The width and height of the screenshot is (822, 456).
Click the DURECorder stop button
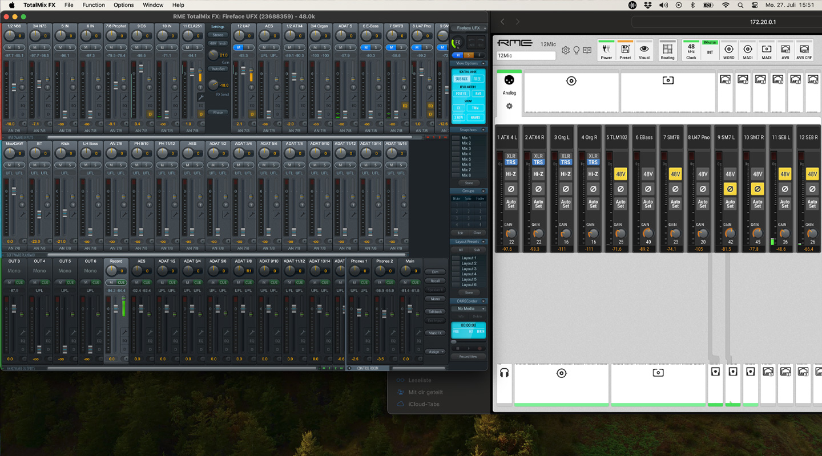pos(458,348)
